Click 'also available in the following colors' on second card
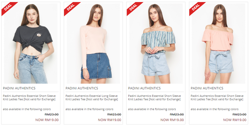The height and width of the screenshot is (126, 250). click(x=89, y=109)
